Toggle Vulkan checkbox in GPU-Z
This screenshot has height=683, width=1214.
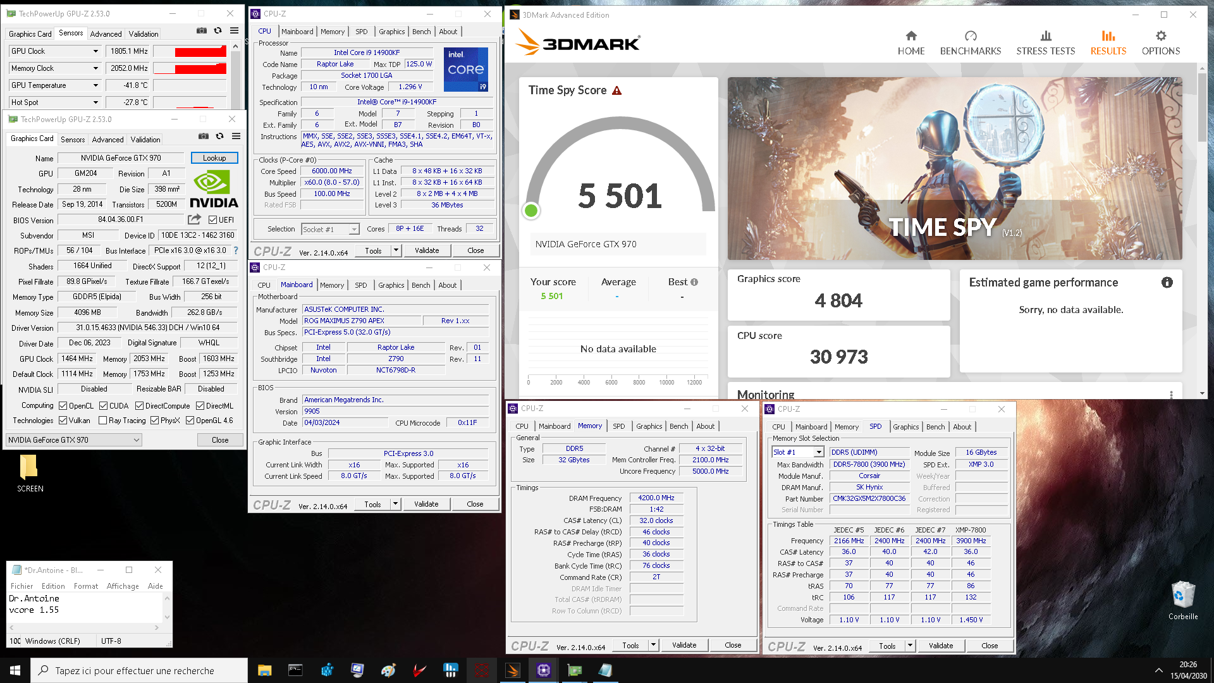63,421
